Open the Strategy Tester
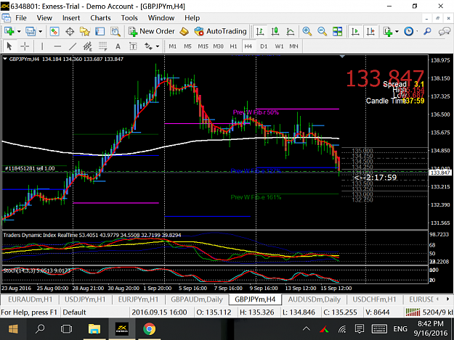 pyautogui.click(x=115, y=31)
